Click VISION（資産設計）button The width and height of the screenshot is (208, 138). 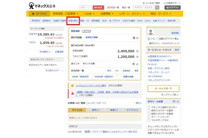tap(105, 77)
